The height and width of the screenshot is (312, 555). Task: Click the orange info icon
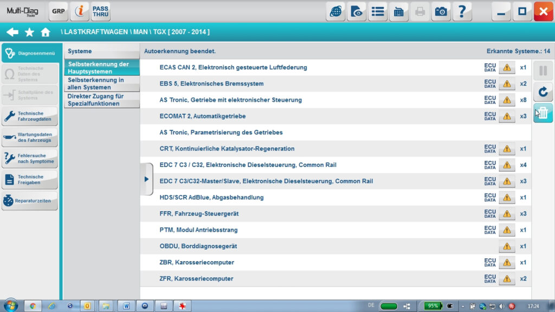(80, 11)
